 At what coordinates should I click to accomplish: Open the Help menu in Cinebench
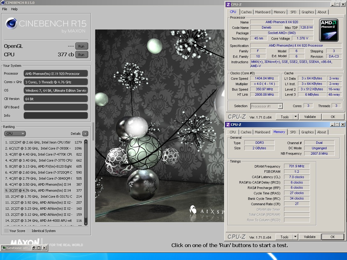14,9
